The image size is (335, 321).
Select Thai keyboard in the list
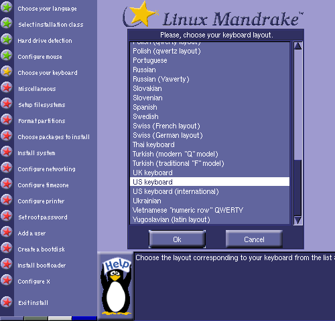coord(210,145)
